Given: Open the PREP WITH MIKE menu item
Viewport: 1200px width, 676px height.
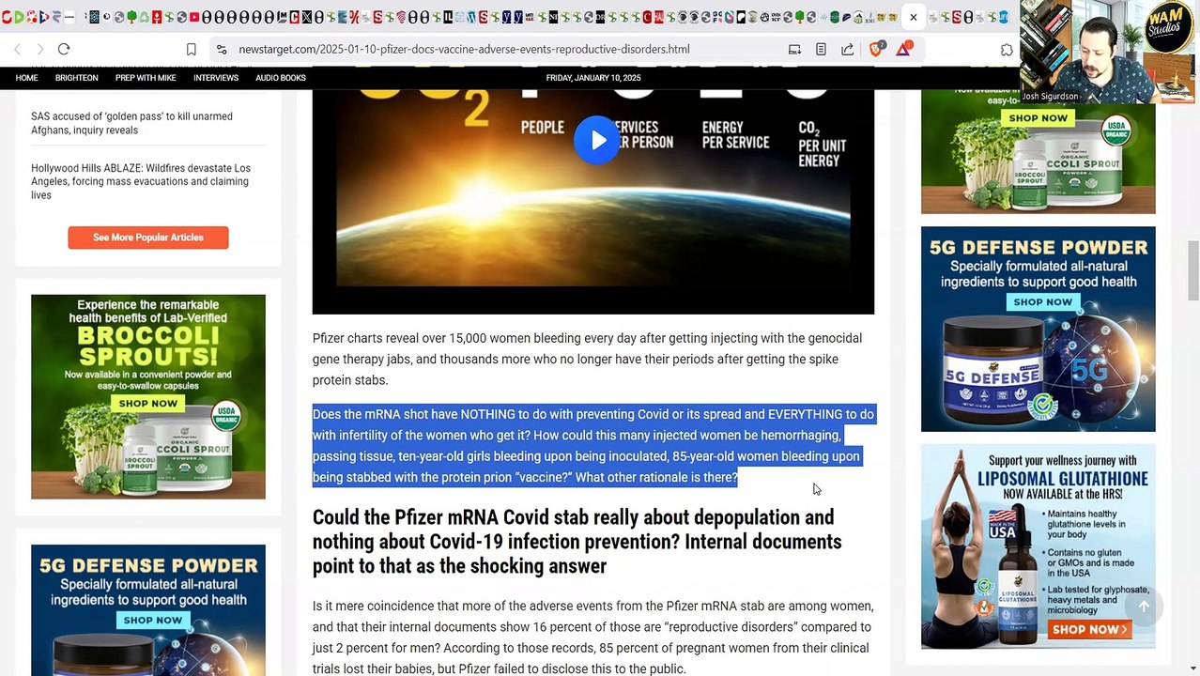Looking at the screenshot, I should (x=146, y=78).
